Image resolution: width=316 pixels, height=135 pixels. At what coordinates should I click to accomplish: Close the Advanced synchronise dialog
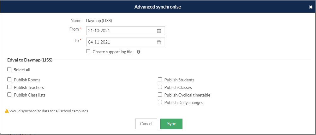tap(311, 7)
